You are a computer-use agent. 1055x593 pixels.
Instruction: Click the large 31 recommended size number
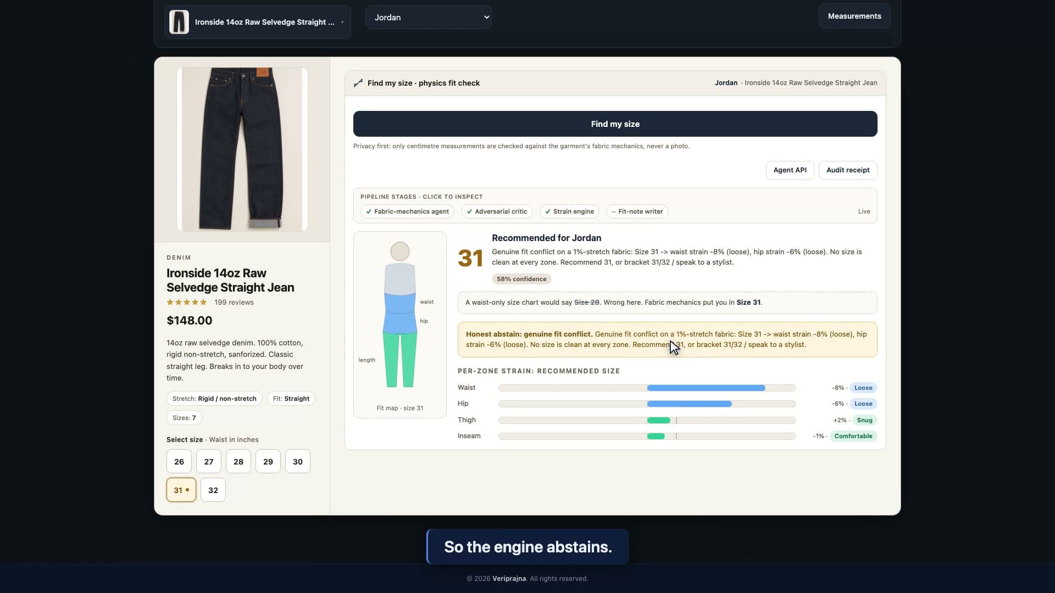[470, 259]
